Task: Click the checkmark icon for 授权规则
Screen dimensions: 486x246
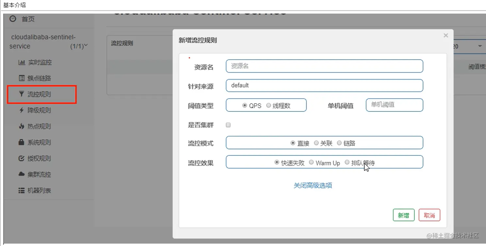Action: click(22, 158)
